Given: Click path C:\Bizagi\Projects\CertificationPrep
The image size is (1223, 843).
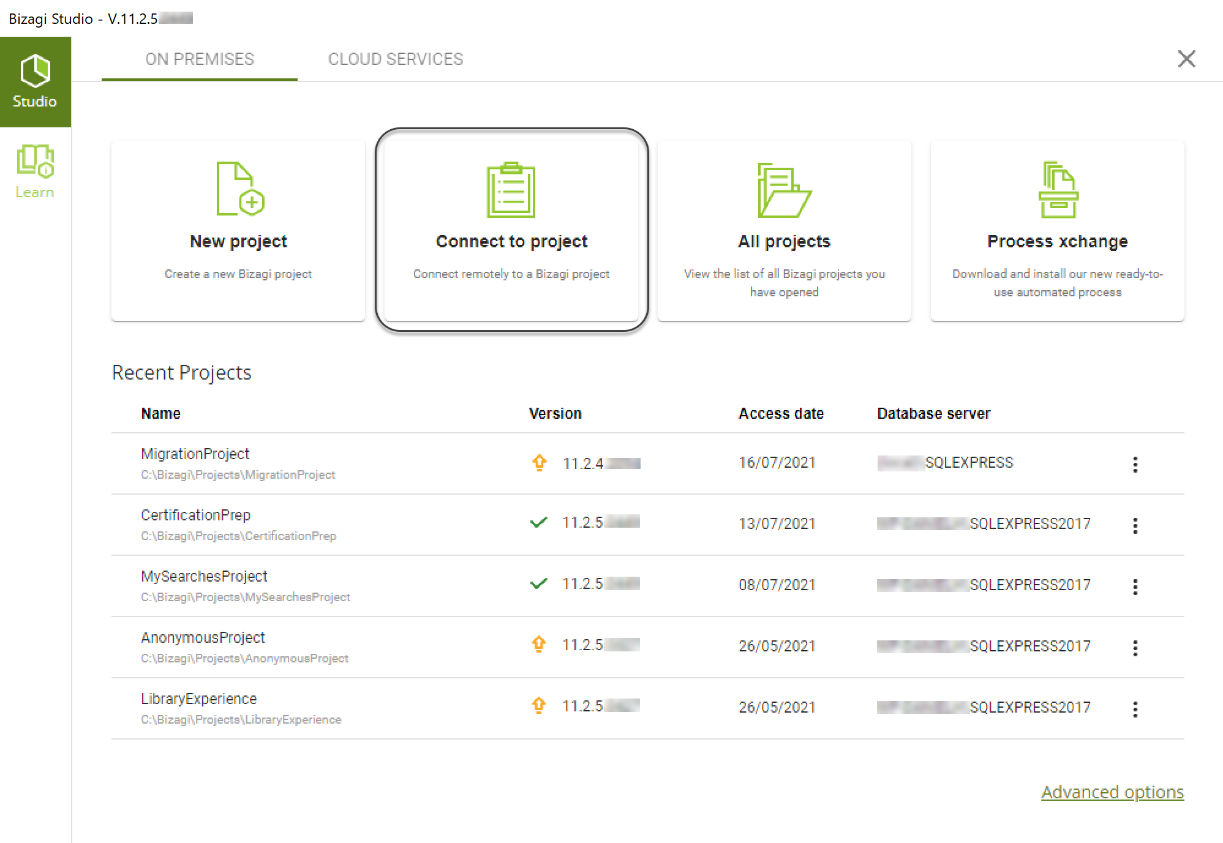Looking at the screenshot, I should 238,536.
